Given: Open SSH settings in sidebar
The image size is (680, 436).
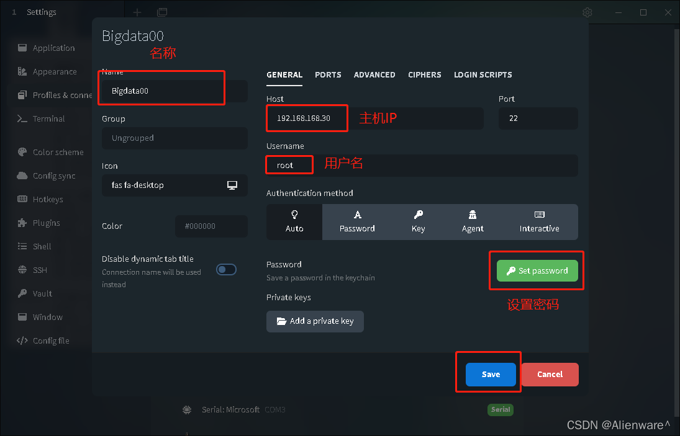Looking at the screenshot, I should [x=32, y=270].
